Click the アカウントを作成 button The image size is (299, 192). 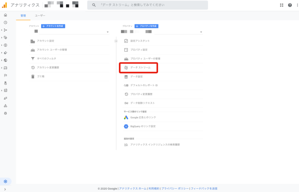point(53,26)
